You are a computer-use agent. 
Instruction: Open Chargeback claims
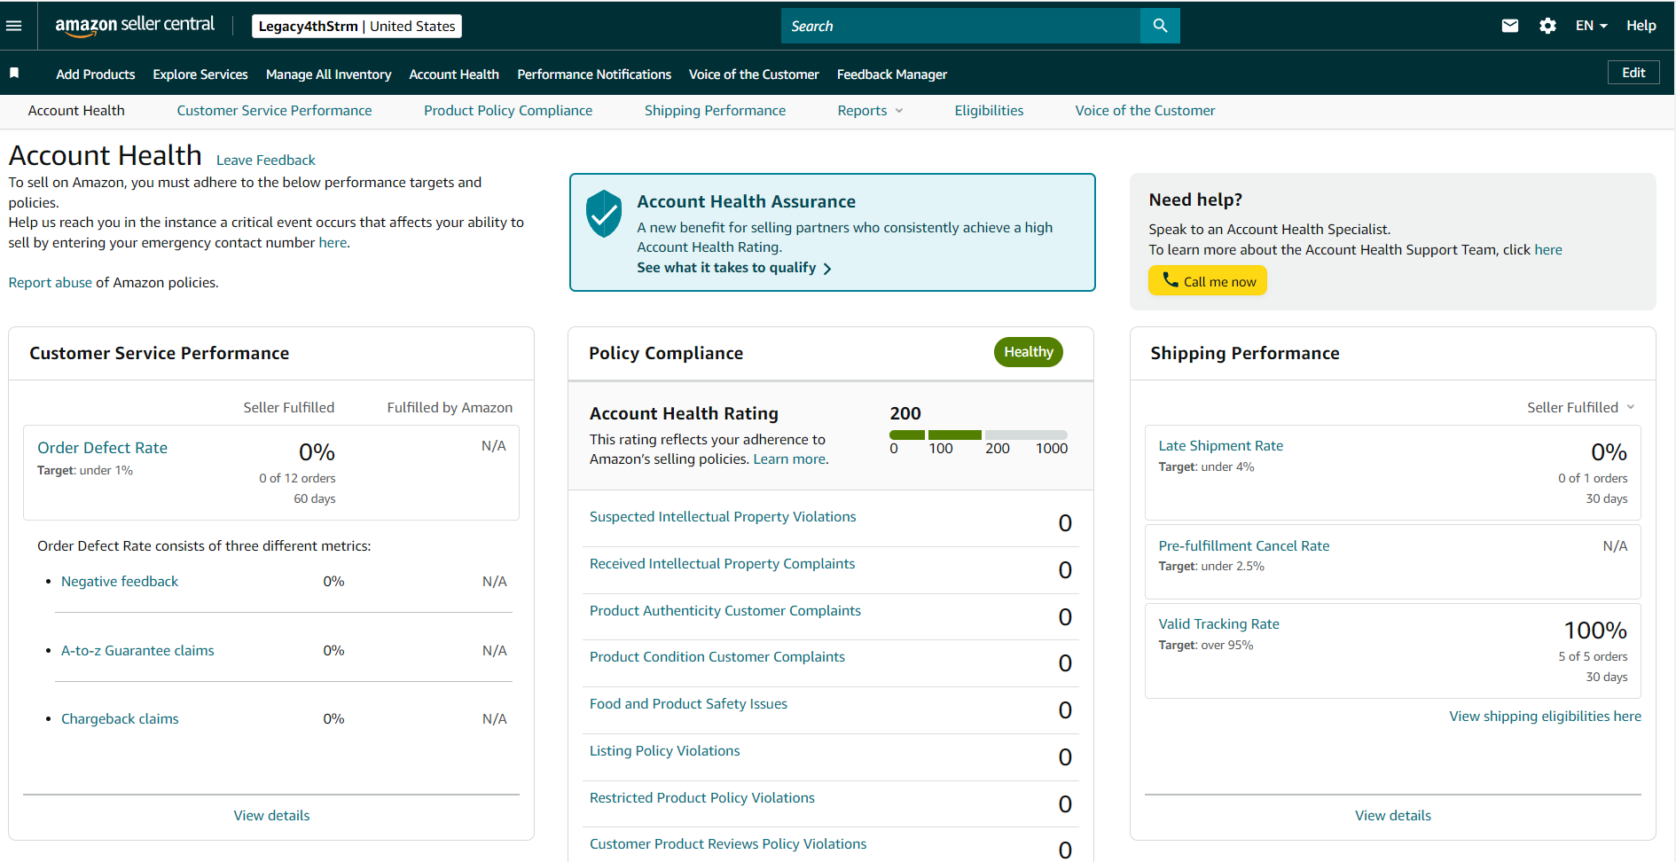coord(120,719)
